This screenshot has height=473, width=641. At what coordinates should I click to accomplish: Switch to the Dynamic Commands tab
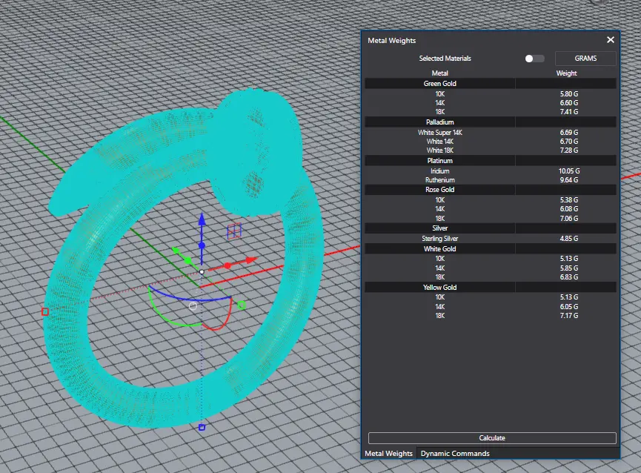tap(454, 454)
